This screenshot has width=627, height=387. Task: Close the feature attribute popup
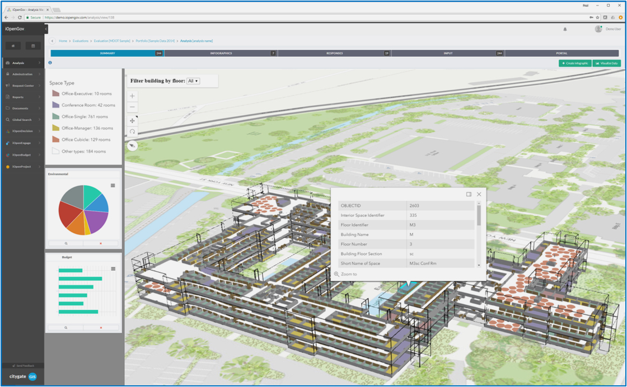point(479,194)
